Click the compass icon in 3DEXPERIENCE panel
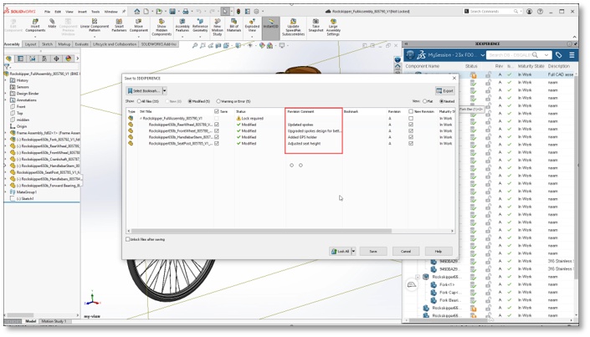 click(410, 55)
